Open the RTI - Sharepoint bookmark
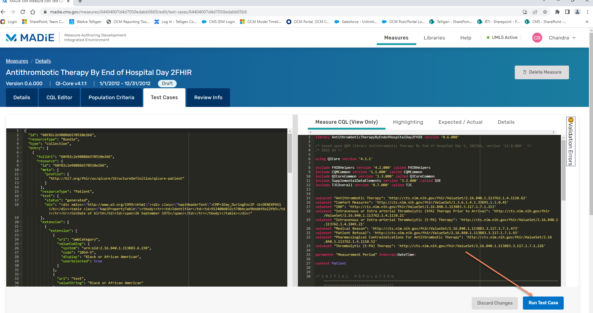 (x=499, y=22)
